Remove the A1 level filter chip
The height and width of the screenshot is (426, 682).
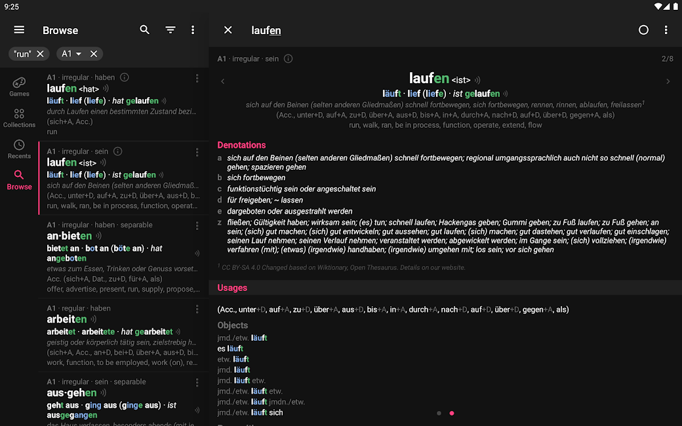(94, 54)
